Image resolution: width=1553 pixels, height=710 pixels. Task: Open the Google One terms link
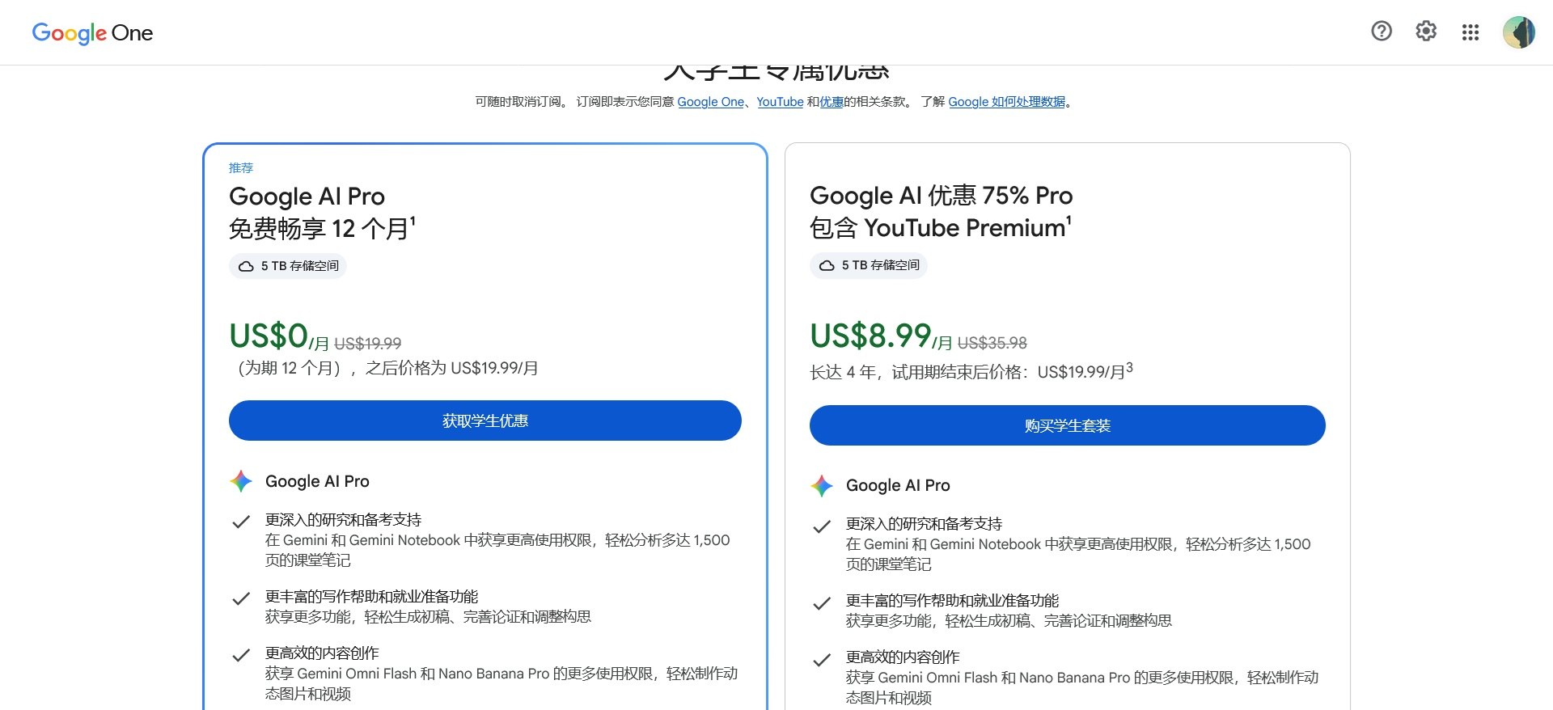point(710,102)
